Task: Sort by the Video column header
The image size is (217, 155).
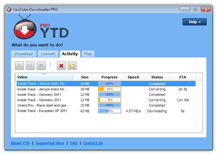Action: click(44, 77)
